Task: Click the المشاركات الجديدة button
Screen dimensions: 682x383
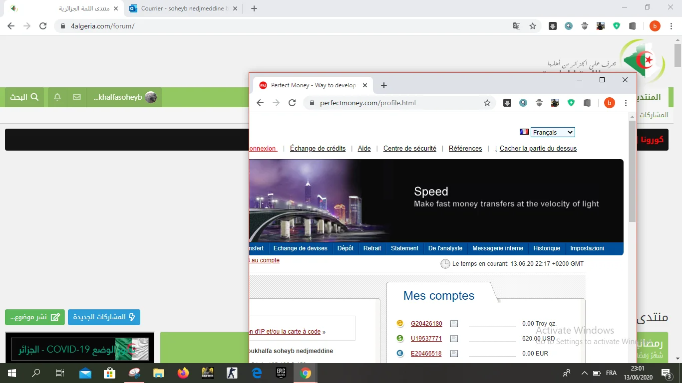Action: (104, 317)
